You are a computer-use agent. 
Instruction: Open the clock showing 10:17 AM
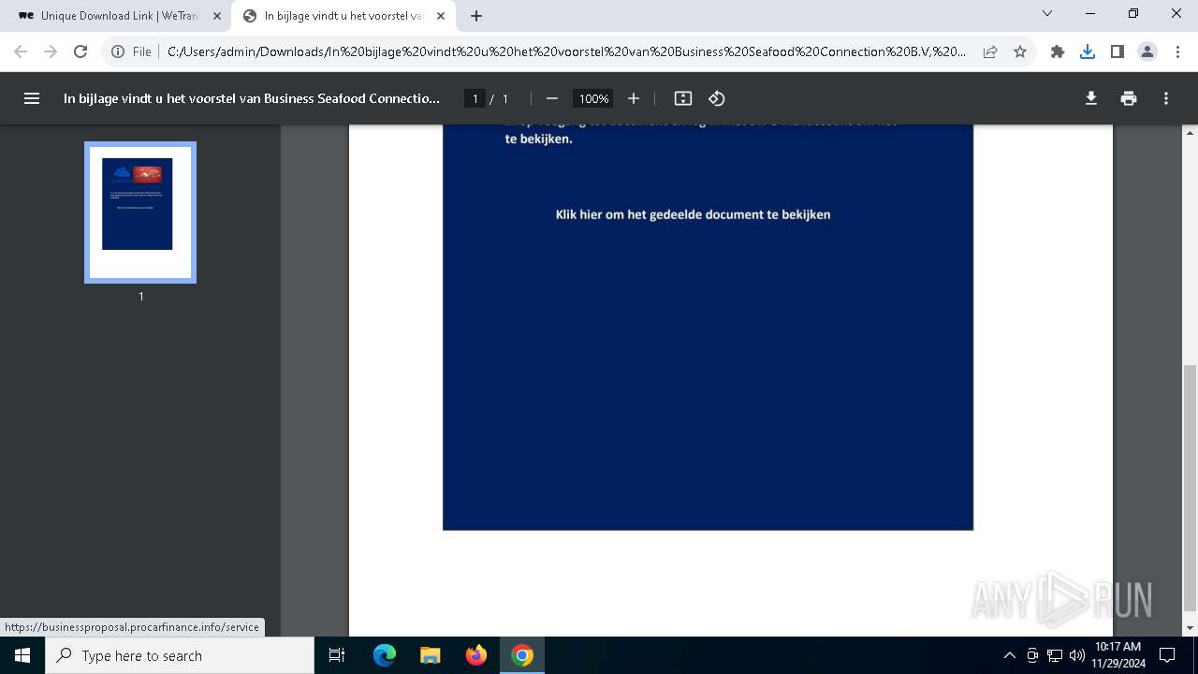tap(1118, 655)
